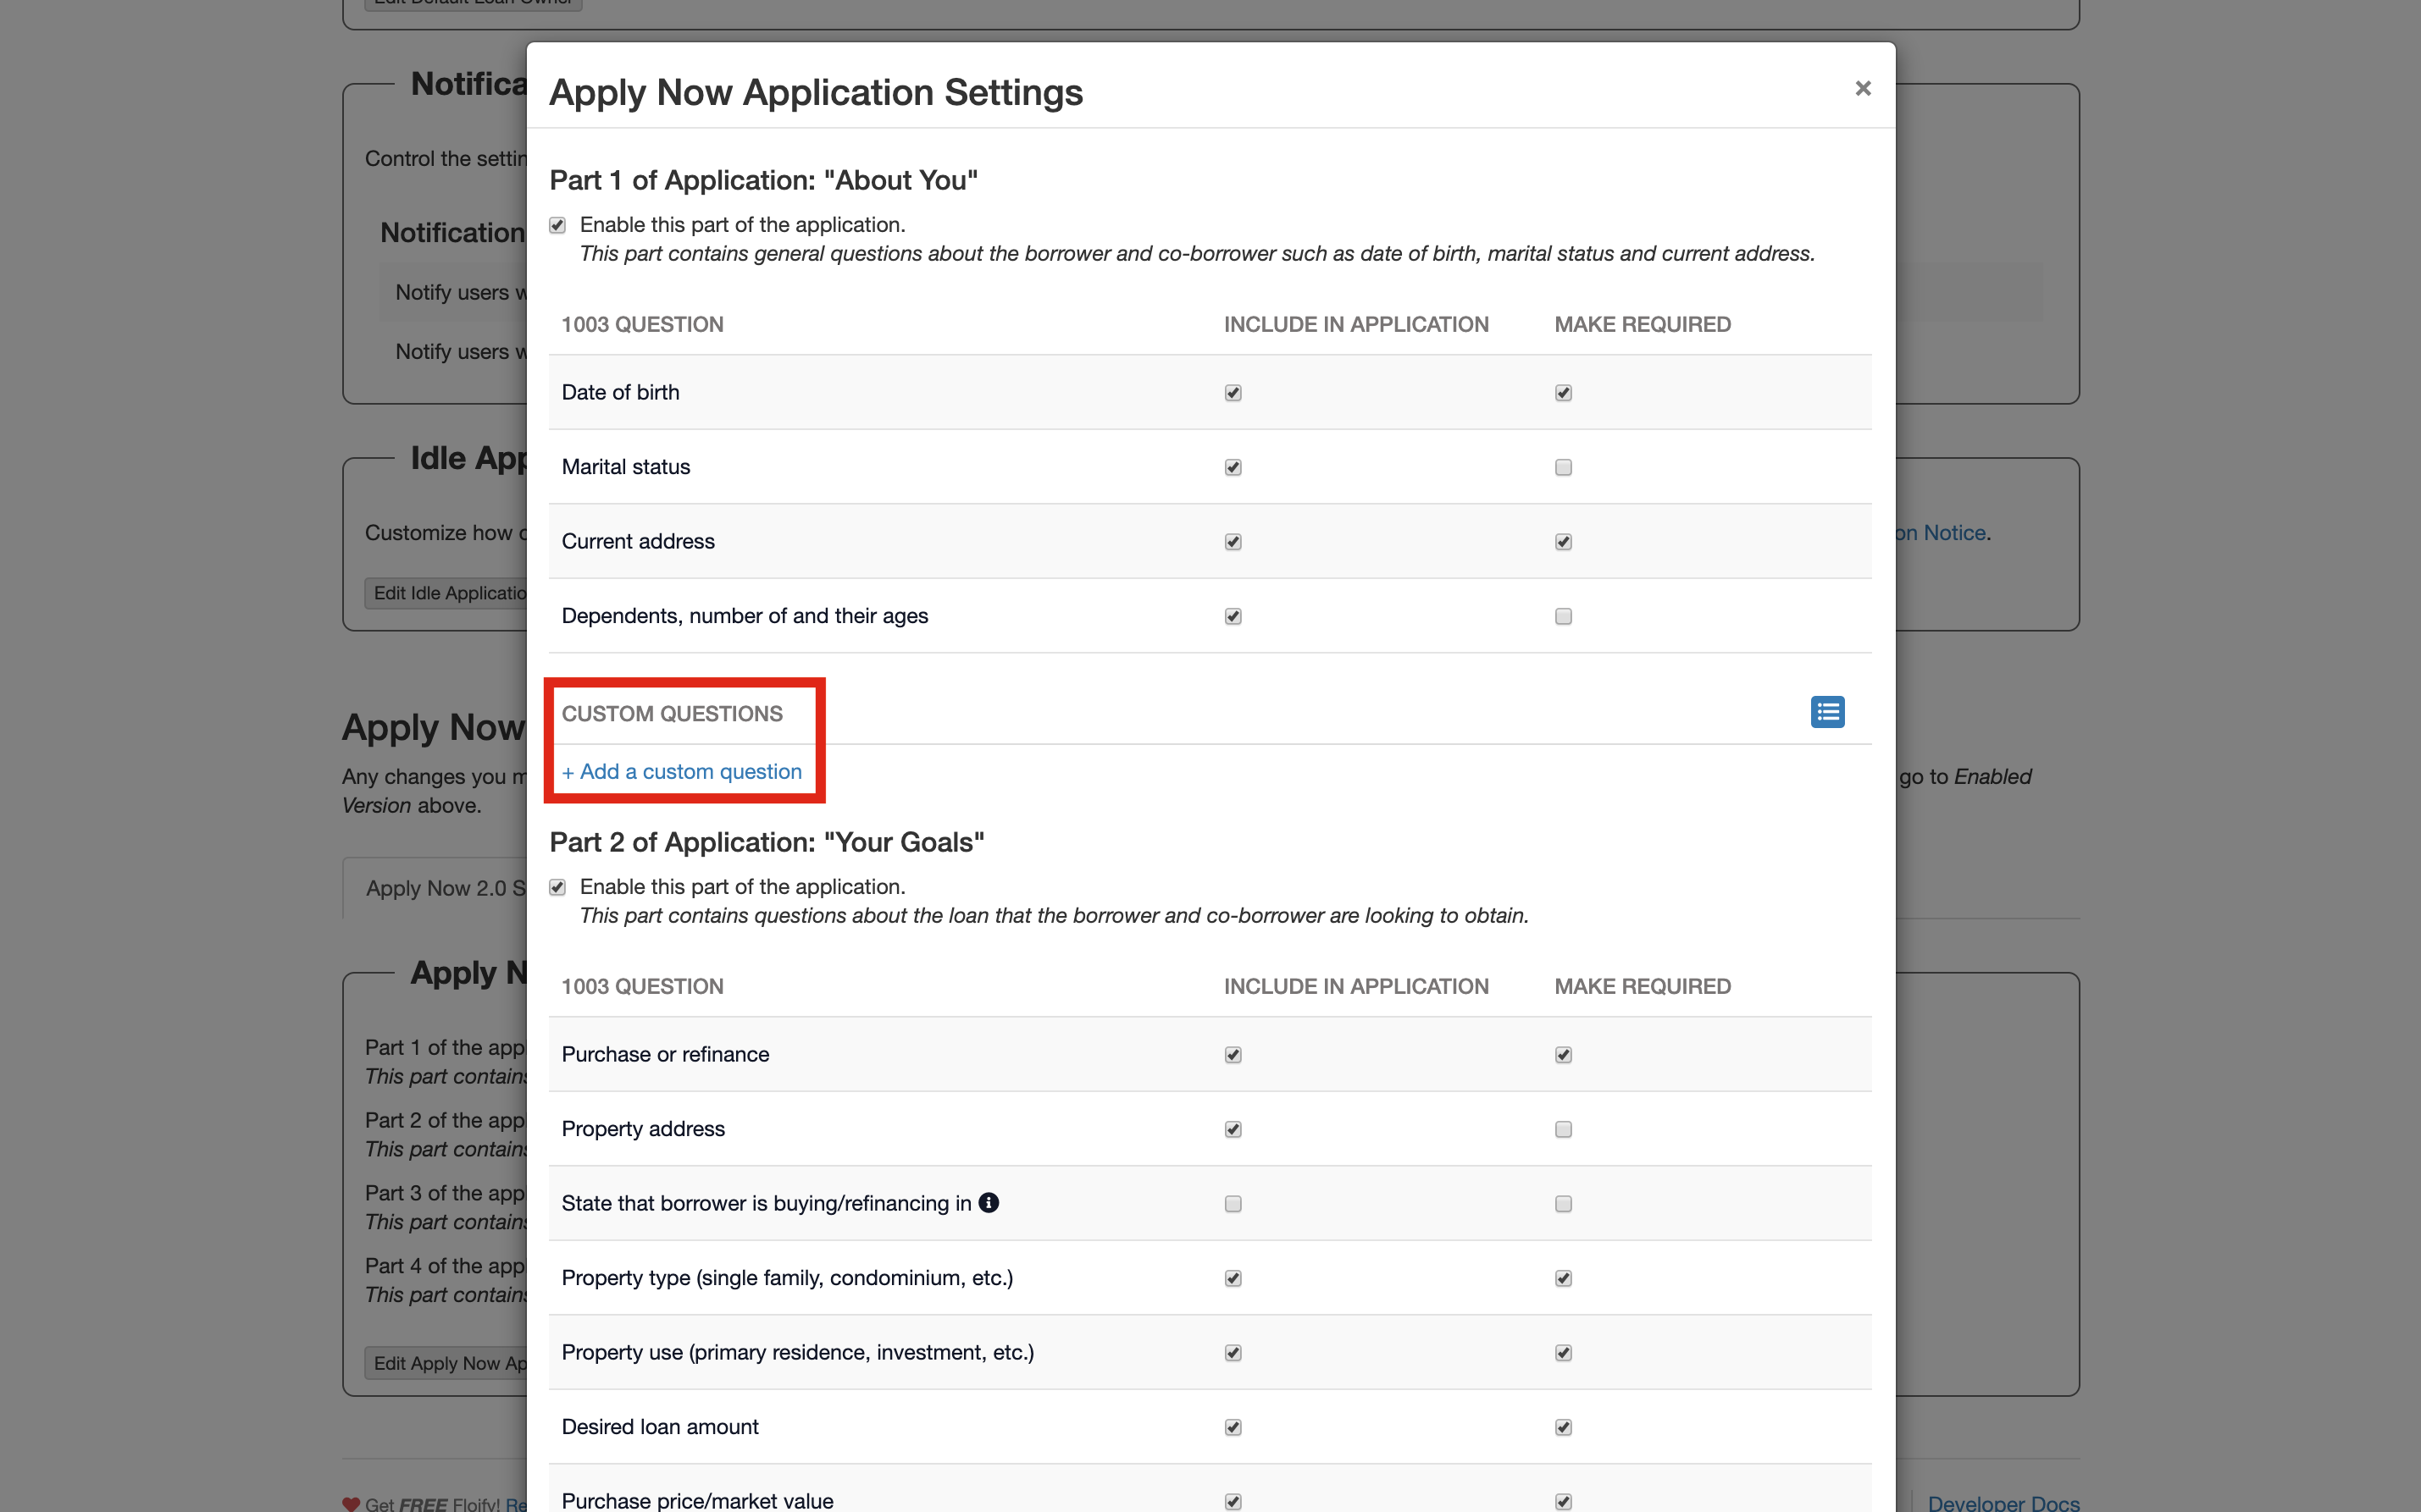Click the custom questions list icon

coord(1826,712)
